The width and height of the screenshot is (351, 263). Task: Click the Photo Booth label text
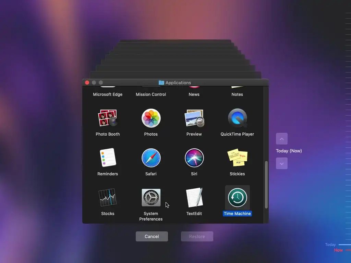[108, 134]
